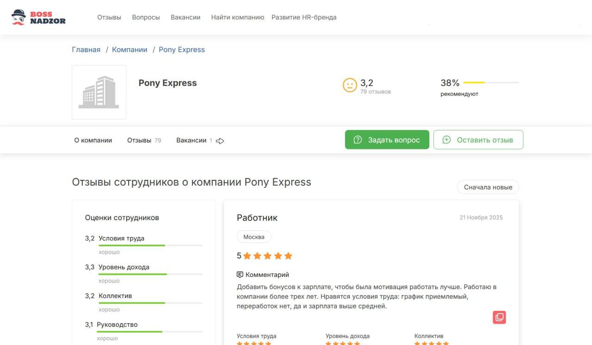Click the red copy icon in review
The width and height of the screenshot is (592, 345).
[499, 317]
